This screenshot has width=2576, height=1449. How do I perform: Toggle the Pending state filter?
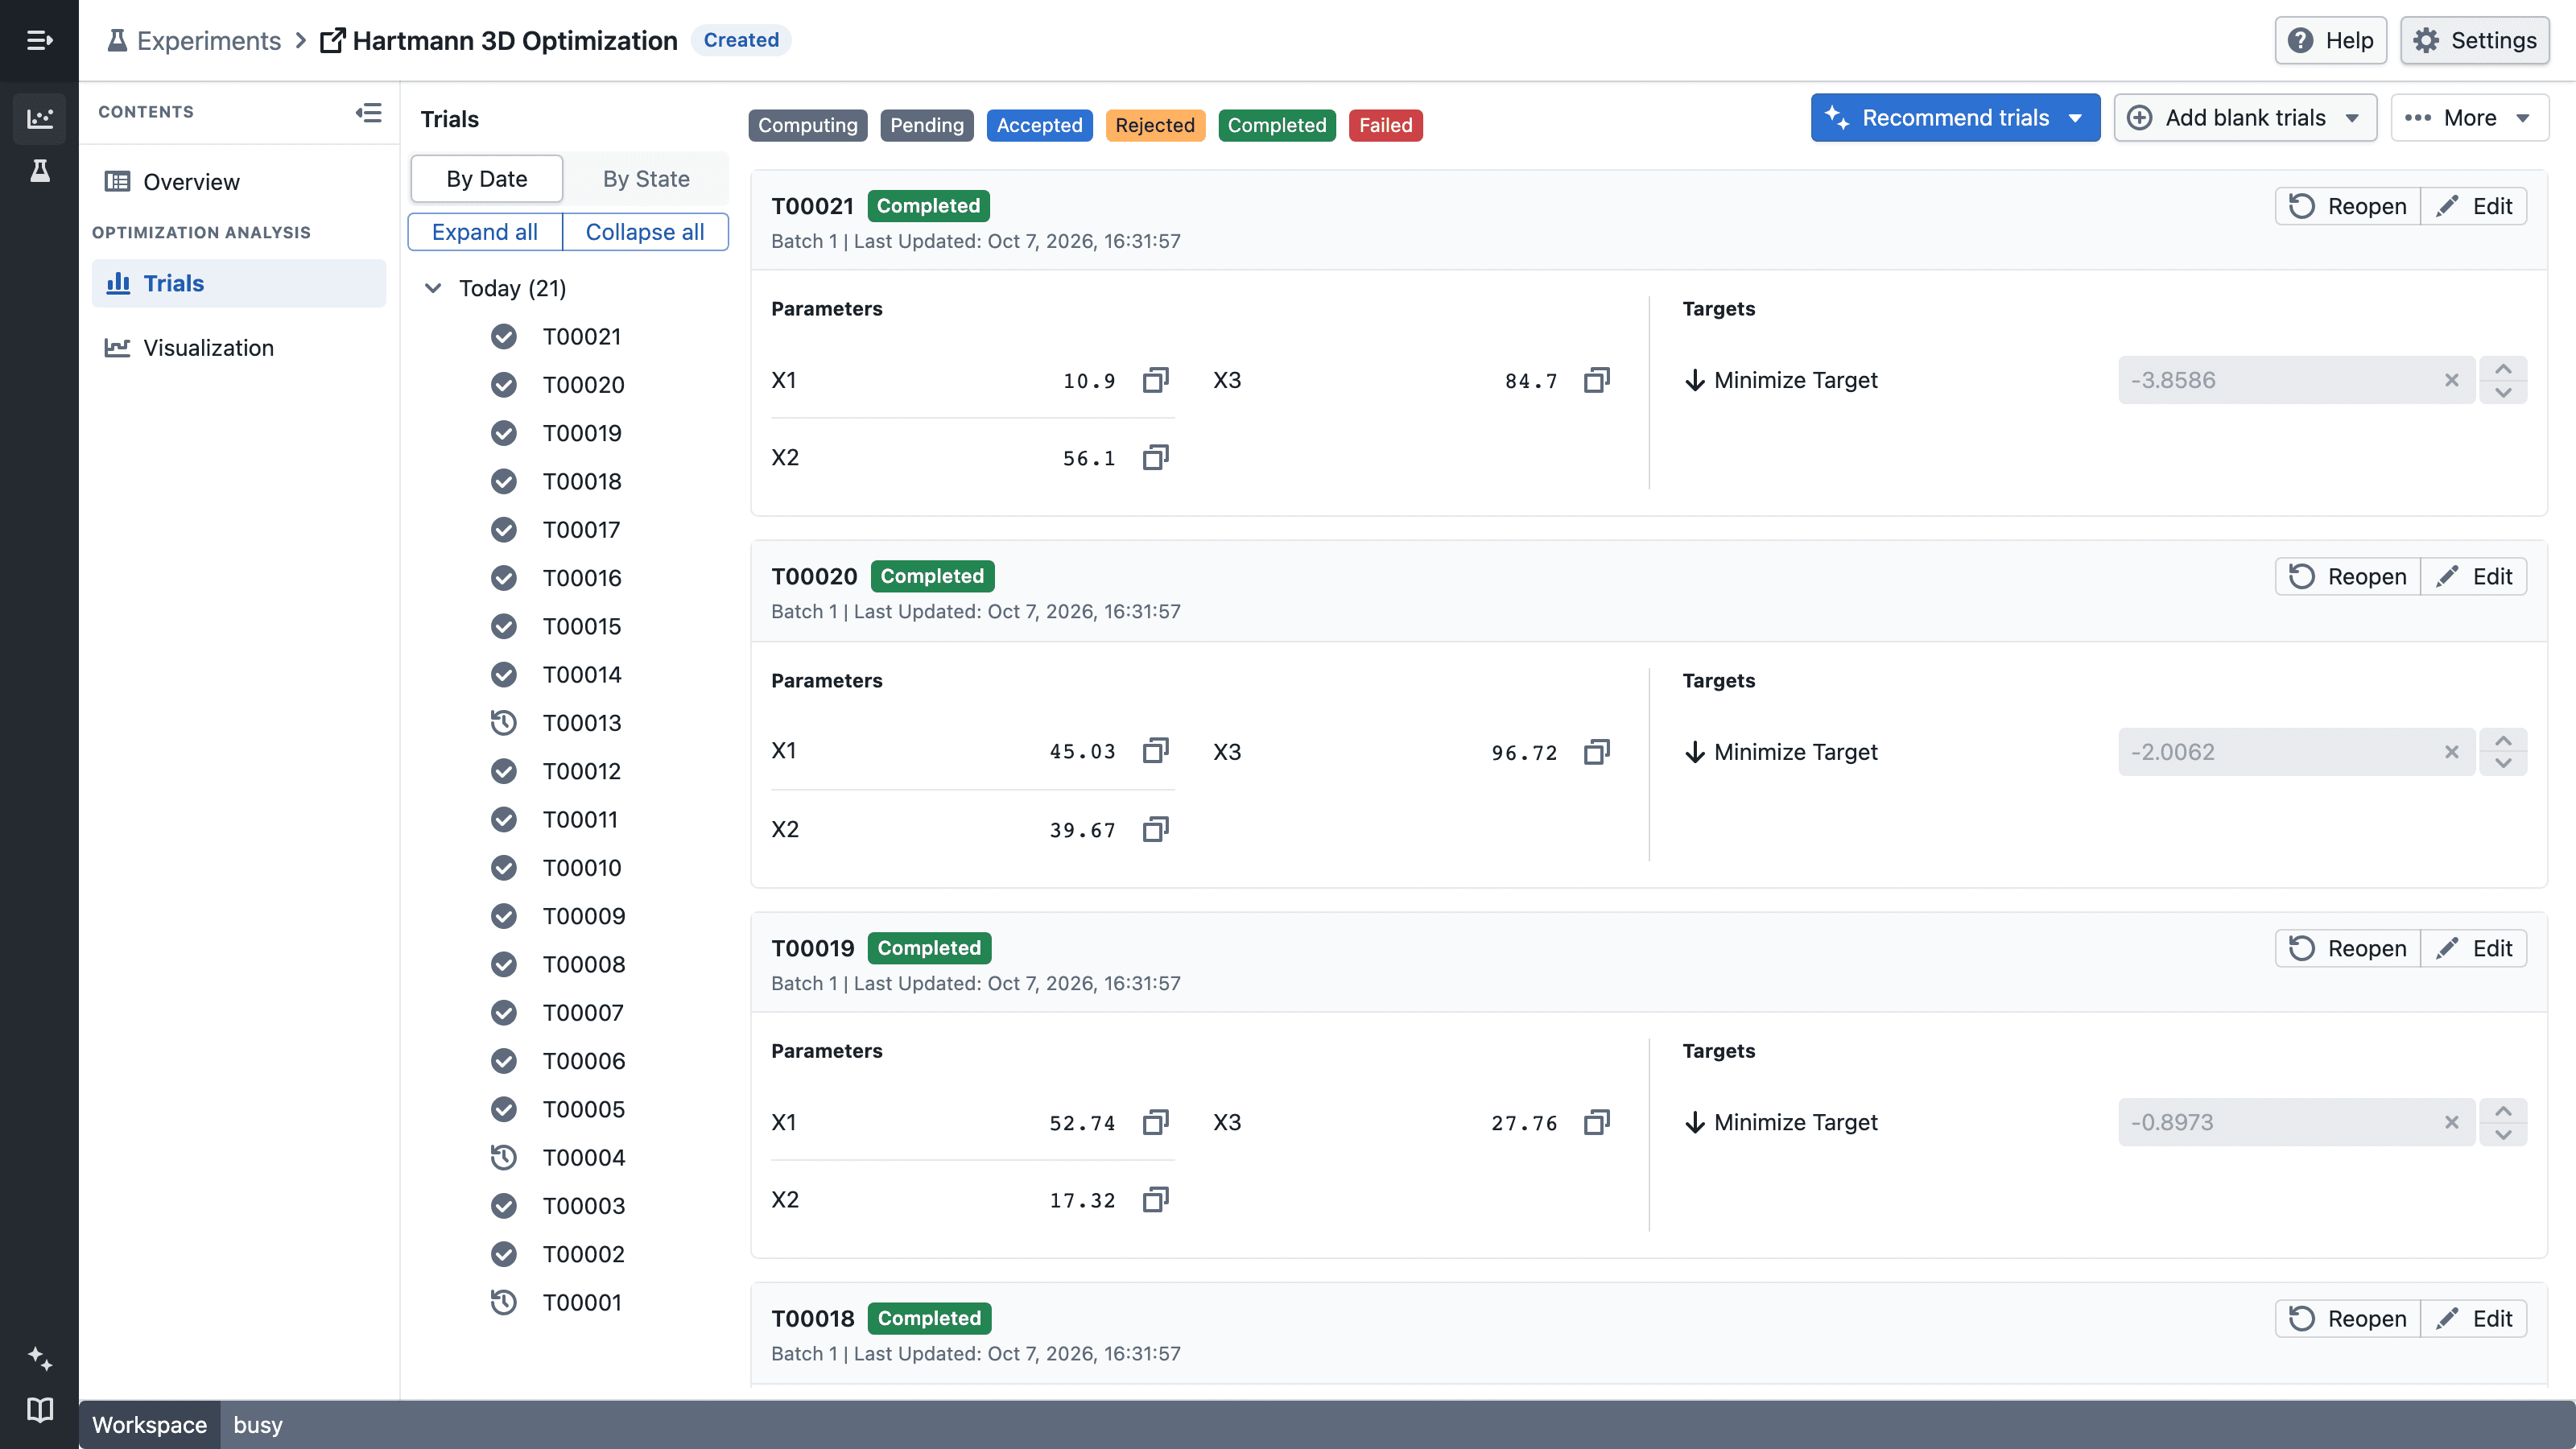click(x=926, y=125)
